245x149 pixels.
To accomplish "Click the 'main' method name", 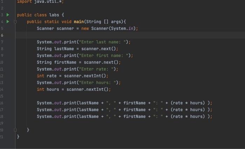I will (x=79, y=22).
